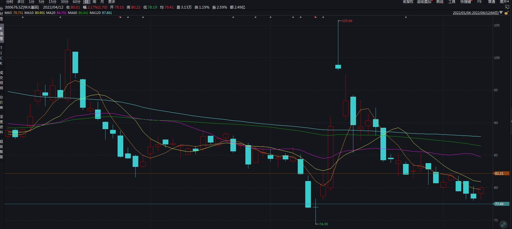Viewport: 512px width, 229px height.
Task: Click the MA20 84.70 indicator label
Action: (56, 13)
